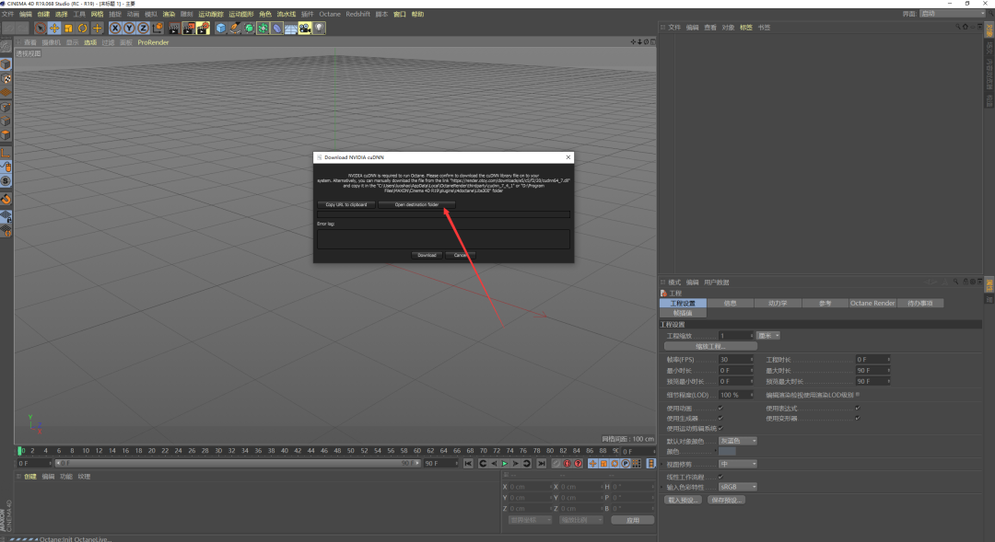Select the live selection arrow tool
The height and width of the screenshot is (542, 995).
pyautogui.click(x=40, y=28)
